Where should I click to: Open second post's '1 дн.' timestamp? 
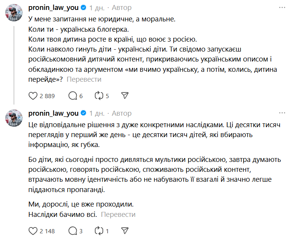97,113
